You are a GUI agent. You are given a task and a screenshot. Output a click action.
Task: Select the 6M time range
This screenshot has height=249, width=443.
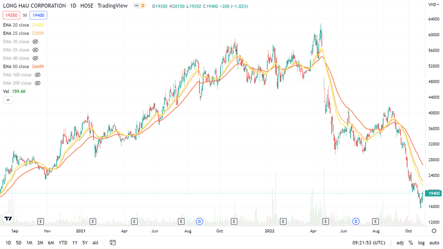click(x=51, y=243)
